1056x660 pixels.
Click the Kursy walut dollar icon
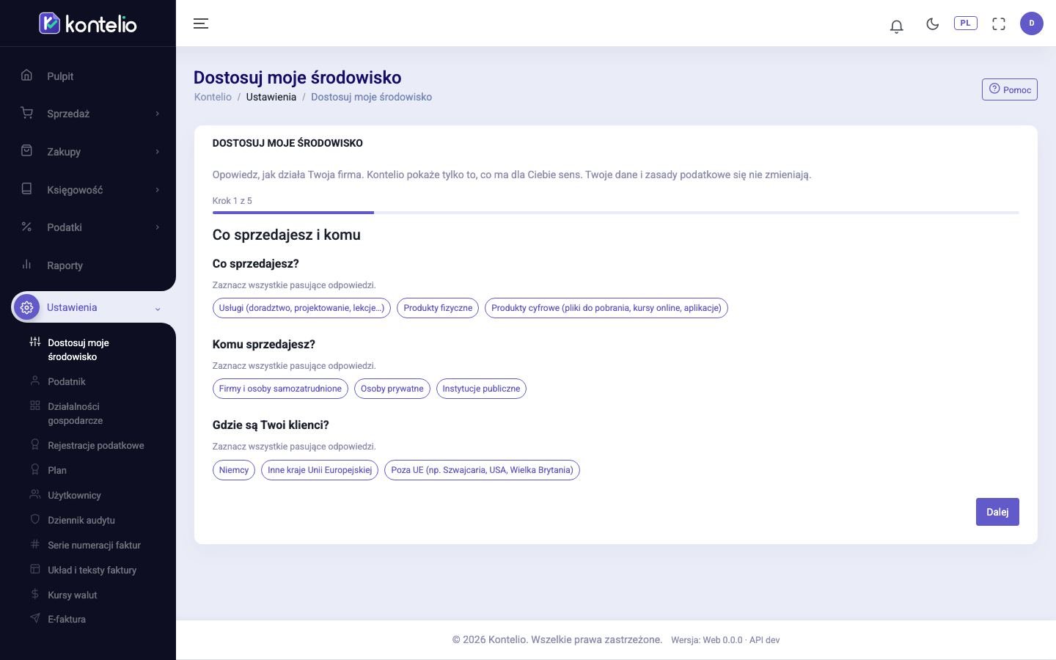click(x=34, y=594)
